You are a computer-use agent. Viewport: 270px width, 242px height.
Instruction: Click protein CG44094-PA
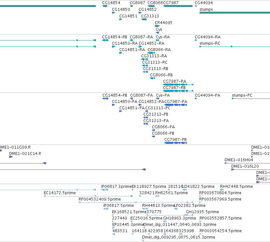pos(207,95)
